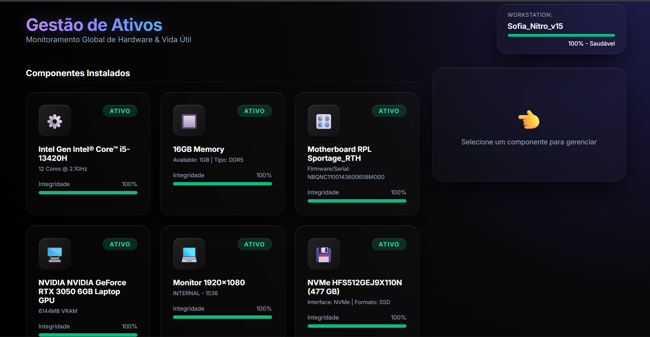This screenshot has width=650, height=337.
Task: Select the Monitor 1920×1080 title
Action: coord(209,283)
